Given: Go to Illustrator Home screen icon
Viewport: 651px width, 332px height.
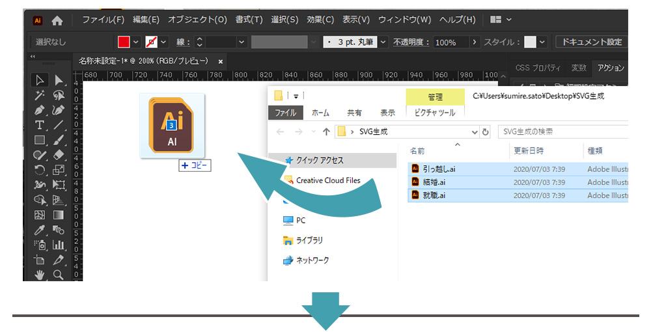Looking at the screenshot, I should pyautogui.click(x=57, y=20).
